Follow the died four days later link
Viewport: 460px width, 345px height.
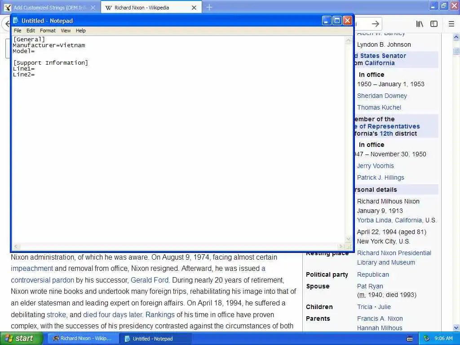[x=113, y=315]
